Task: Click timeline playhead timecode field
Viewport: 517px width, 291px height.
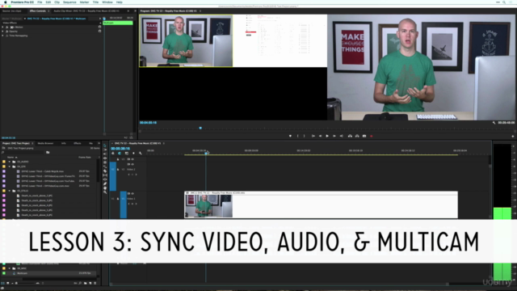Action: [x=120, y=149]
